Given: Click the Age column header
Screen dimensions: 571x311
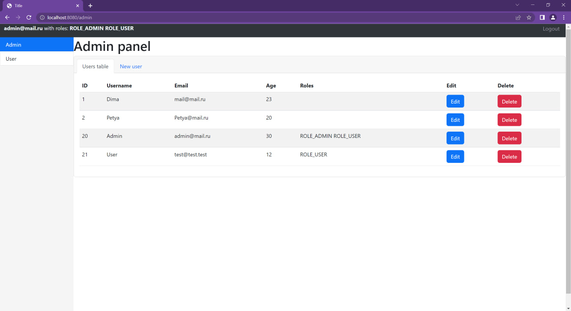Looking at the screenshot, I should [271, 85].
